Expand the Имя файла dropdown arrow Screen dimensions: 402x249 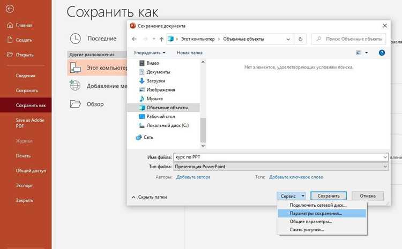click(385, 157)
